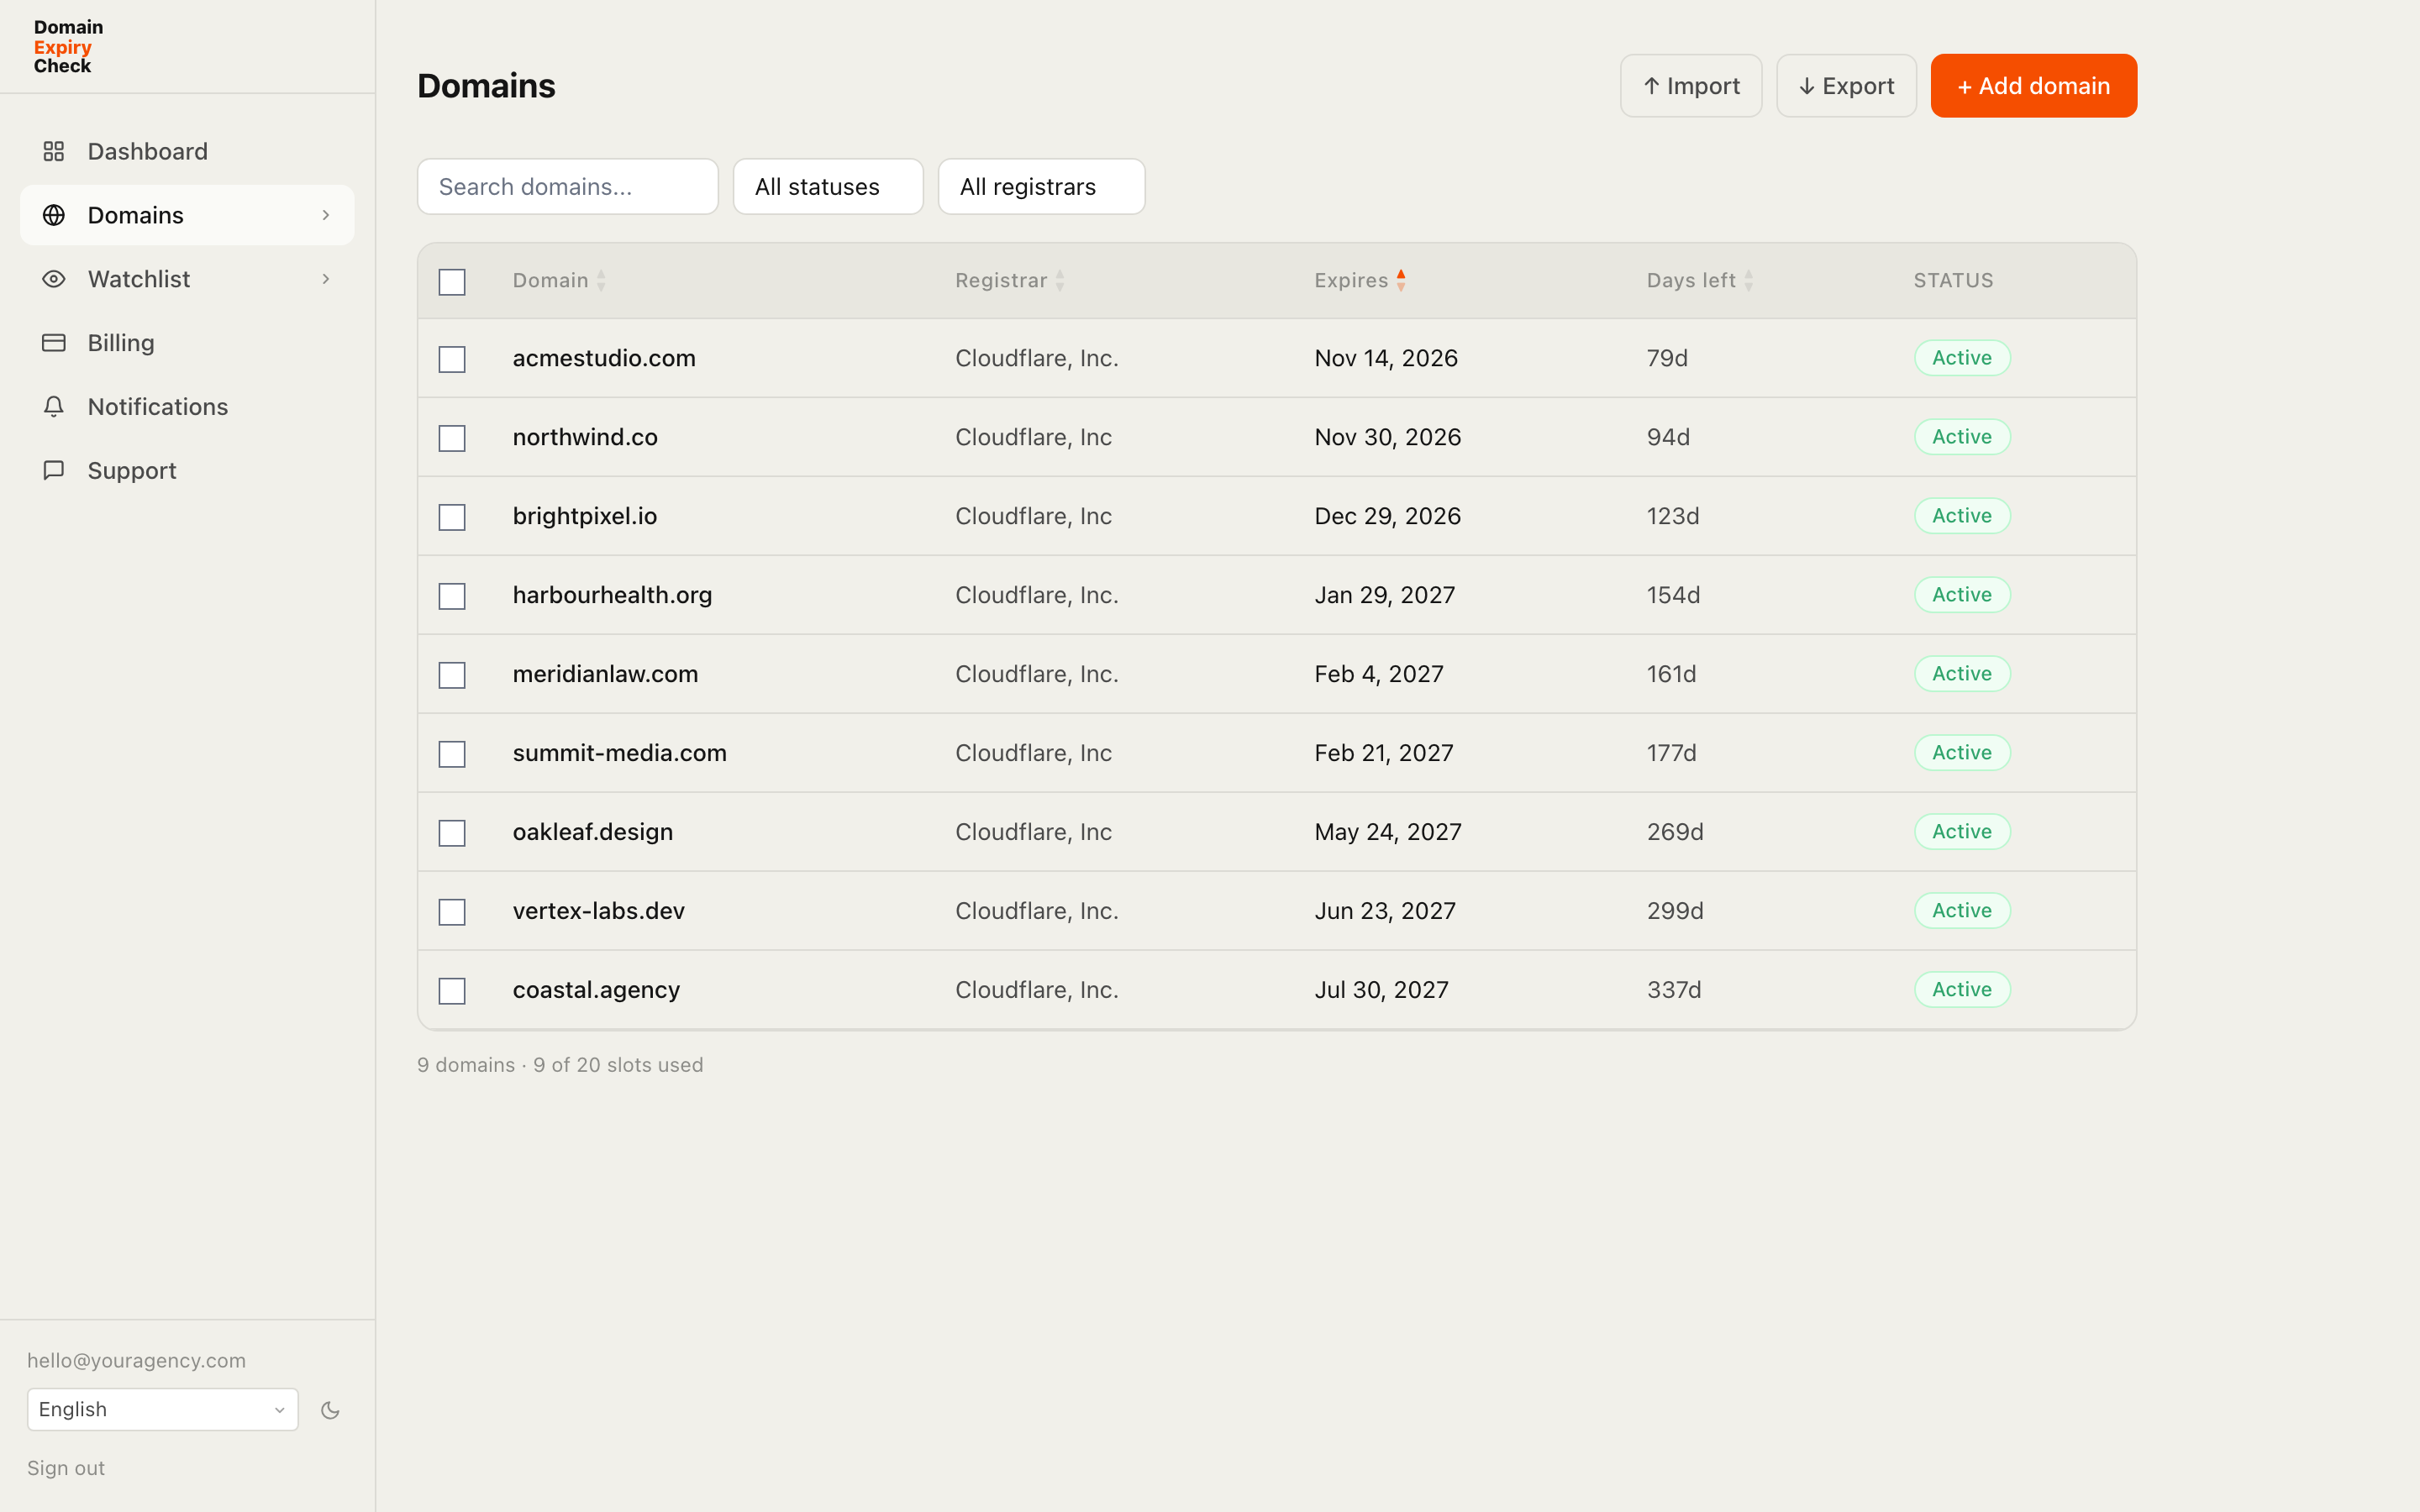The width and height of the screenshot is (2420, 1512).
Task: Open Billing in sidebar
Action: click(x=187, y=343)
